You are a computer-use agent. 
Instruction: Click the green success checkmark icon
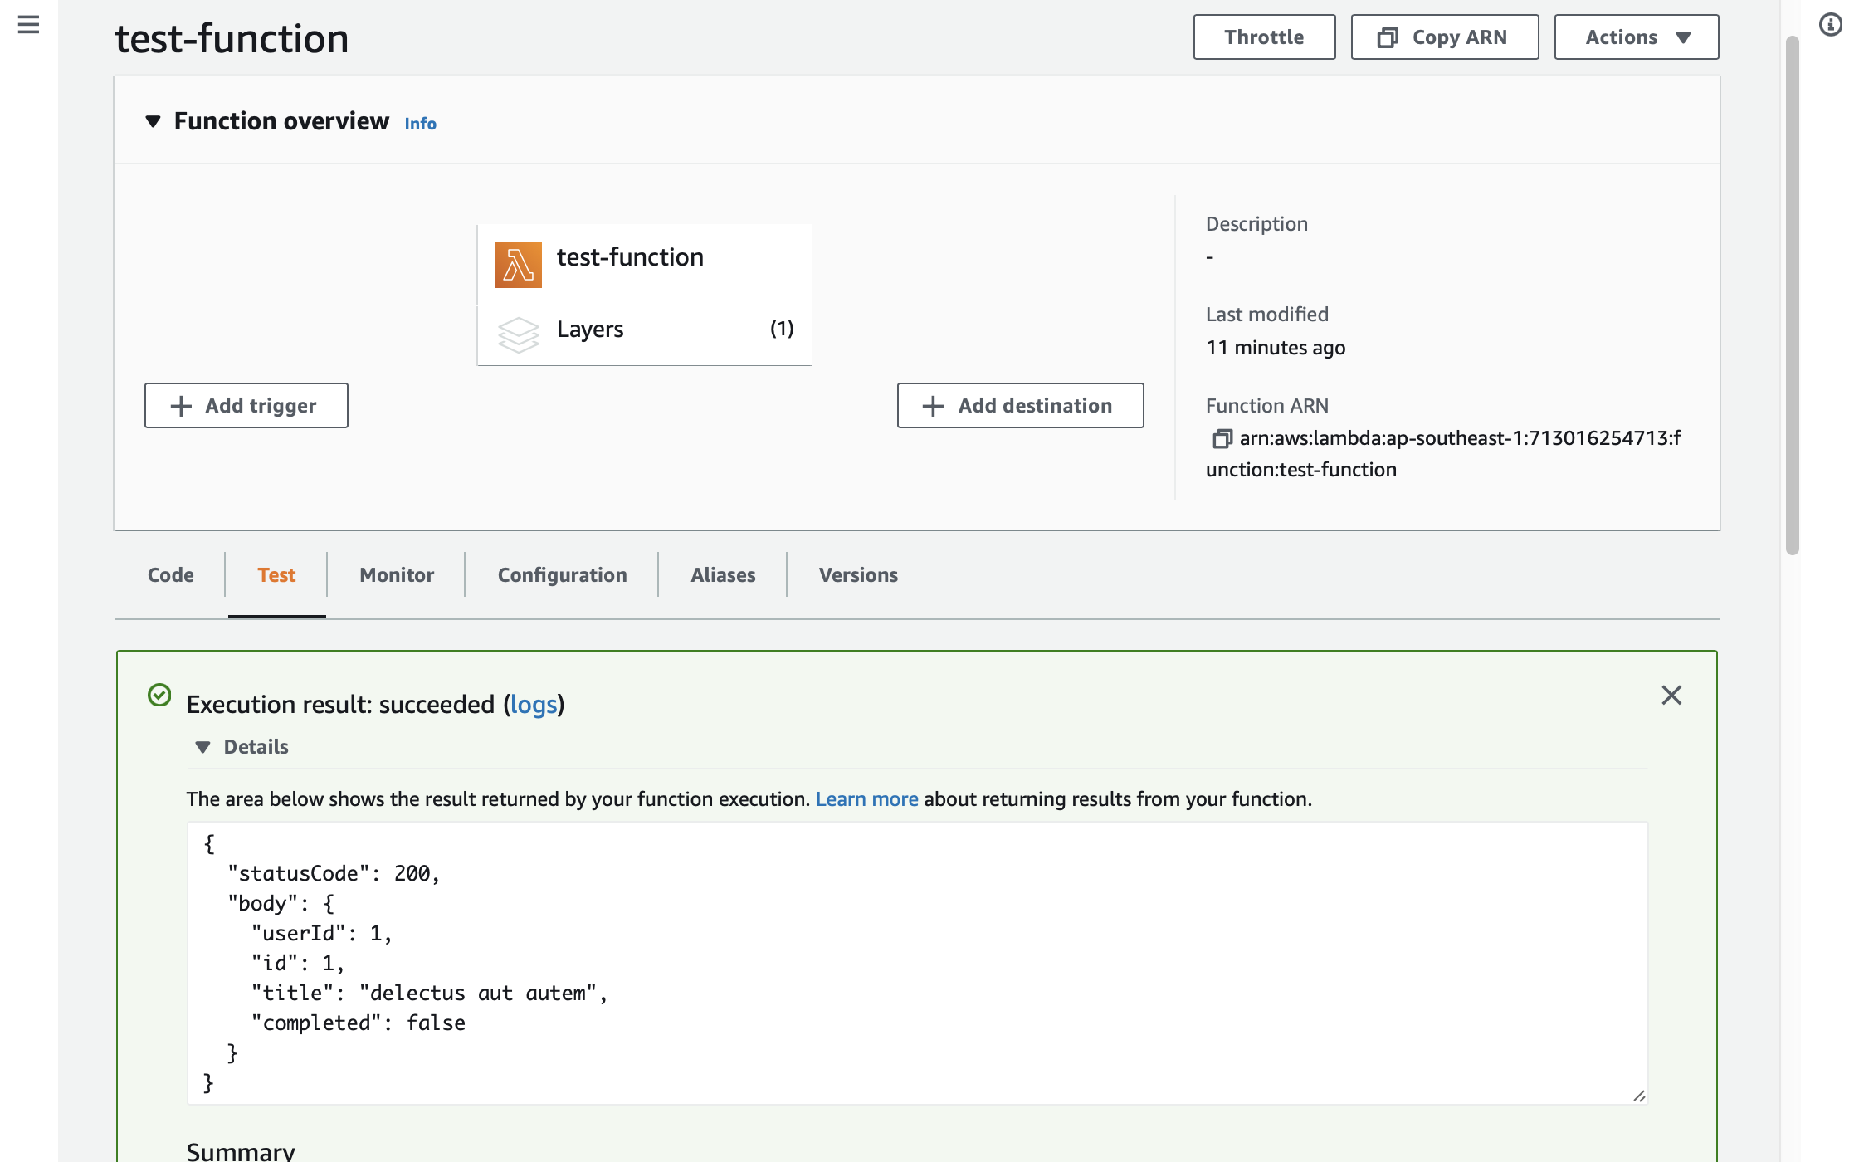(x=159, y=696)
